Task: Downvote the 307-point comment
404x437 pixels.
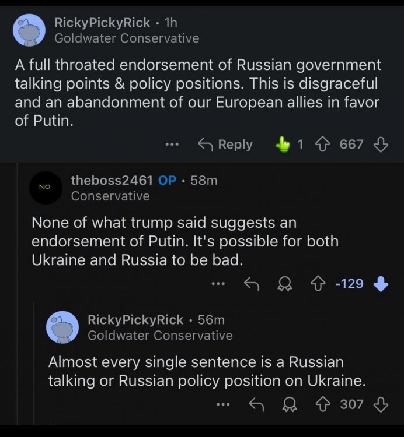Action: pyautogui.click(x=380, y=404)
